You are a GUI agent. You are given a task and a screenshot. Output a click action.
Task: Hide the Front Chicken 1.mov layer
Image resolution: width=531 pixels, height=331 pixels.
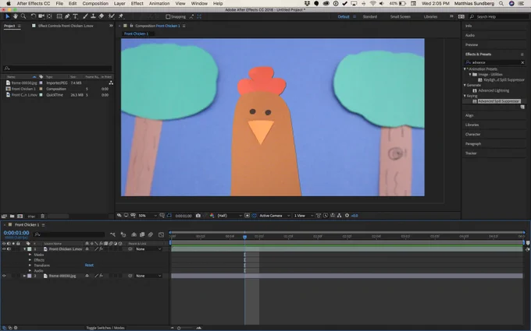coord(4,249)
